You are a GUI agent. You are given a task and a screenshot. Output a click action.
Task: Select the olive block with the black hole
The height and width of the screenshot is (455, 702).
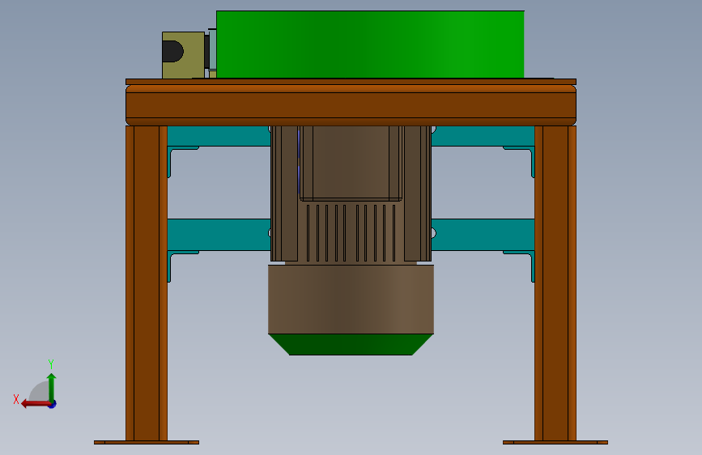(184, 56)
